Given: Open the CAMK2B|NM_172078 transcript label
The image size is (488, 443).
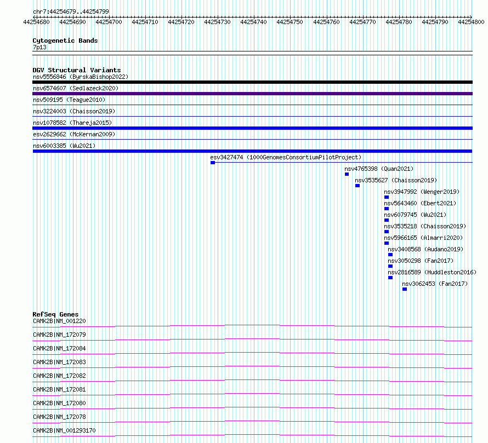Looking at the screenshot, I should [x=59, y=417].
